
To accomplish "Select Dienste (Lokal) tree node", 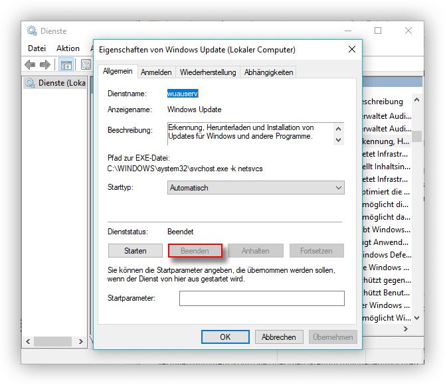I will coord(55,83).
